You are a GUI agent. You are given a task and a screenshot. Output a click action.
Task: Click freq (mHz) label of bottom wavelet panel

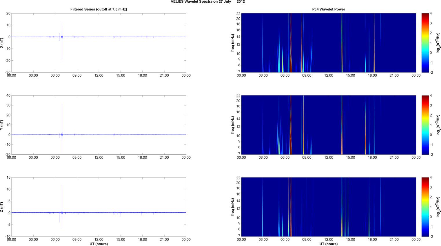(x=233, y=207)
